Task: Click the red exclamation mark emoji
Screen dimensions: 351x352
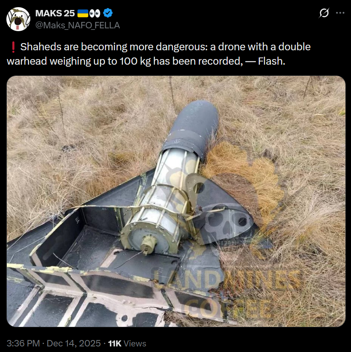Action: (13, 47)
